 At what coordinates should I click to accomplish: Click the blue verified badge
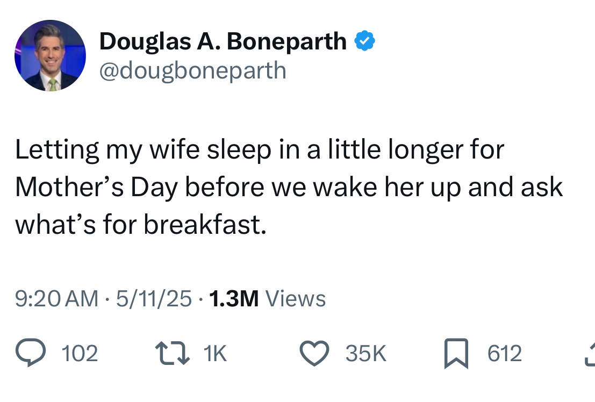pos(365,40)
